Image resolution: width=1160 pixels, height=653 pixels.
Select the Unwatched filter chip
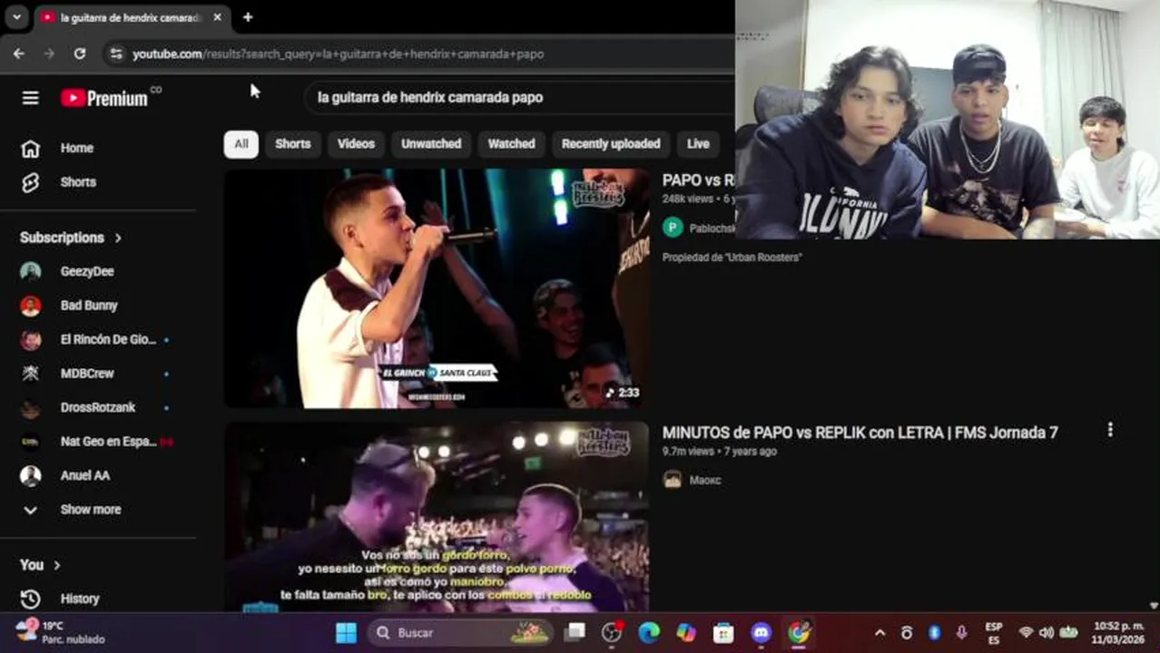tap(431, 144)
